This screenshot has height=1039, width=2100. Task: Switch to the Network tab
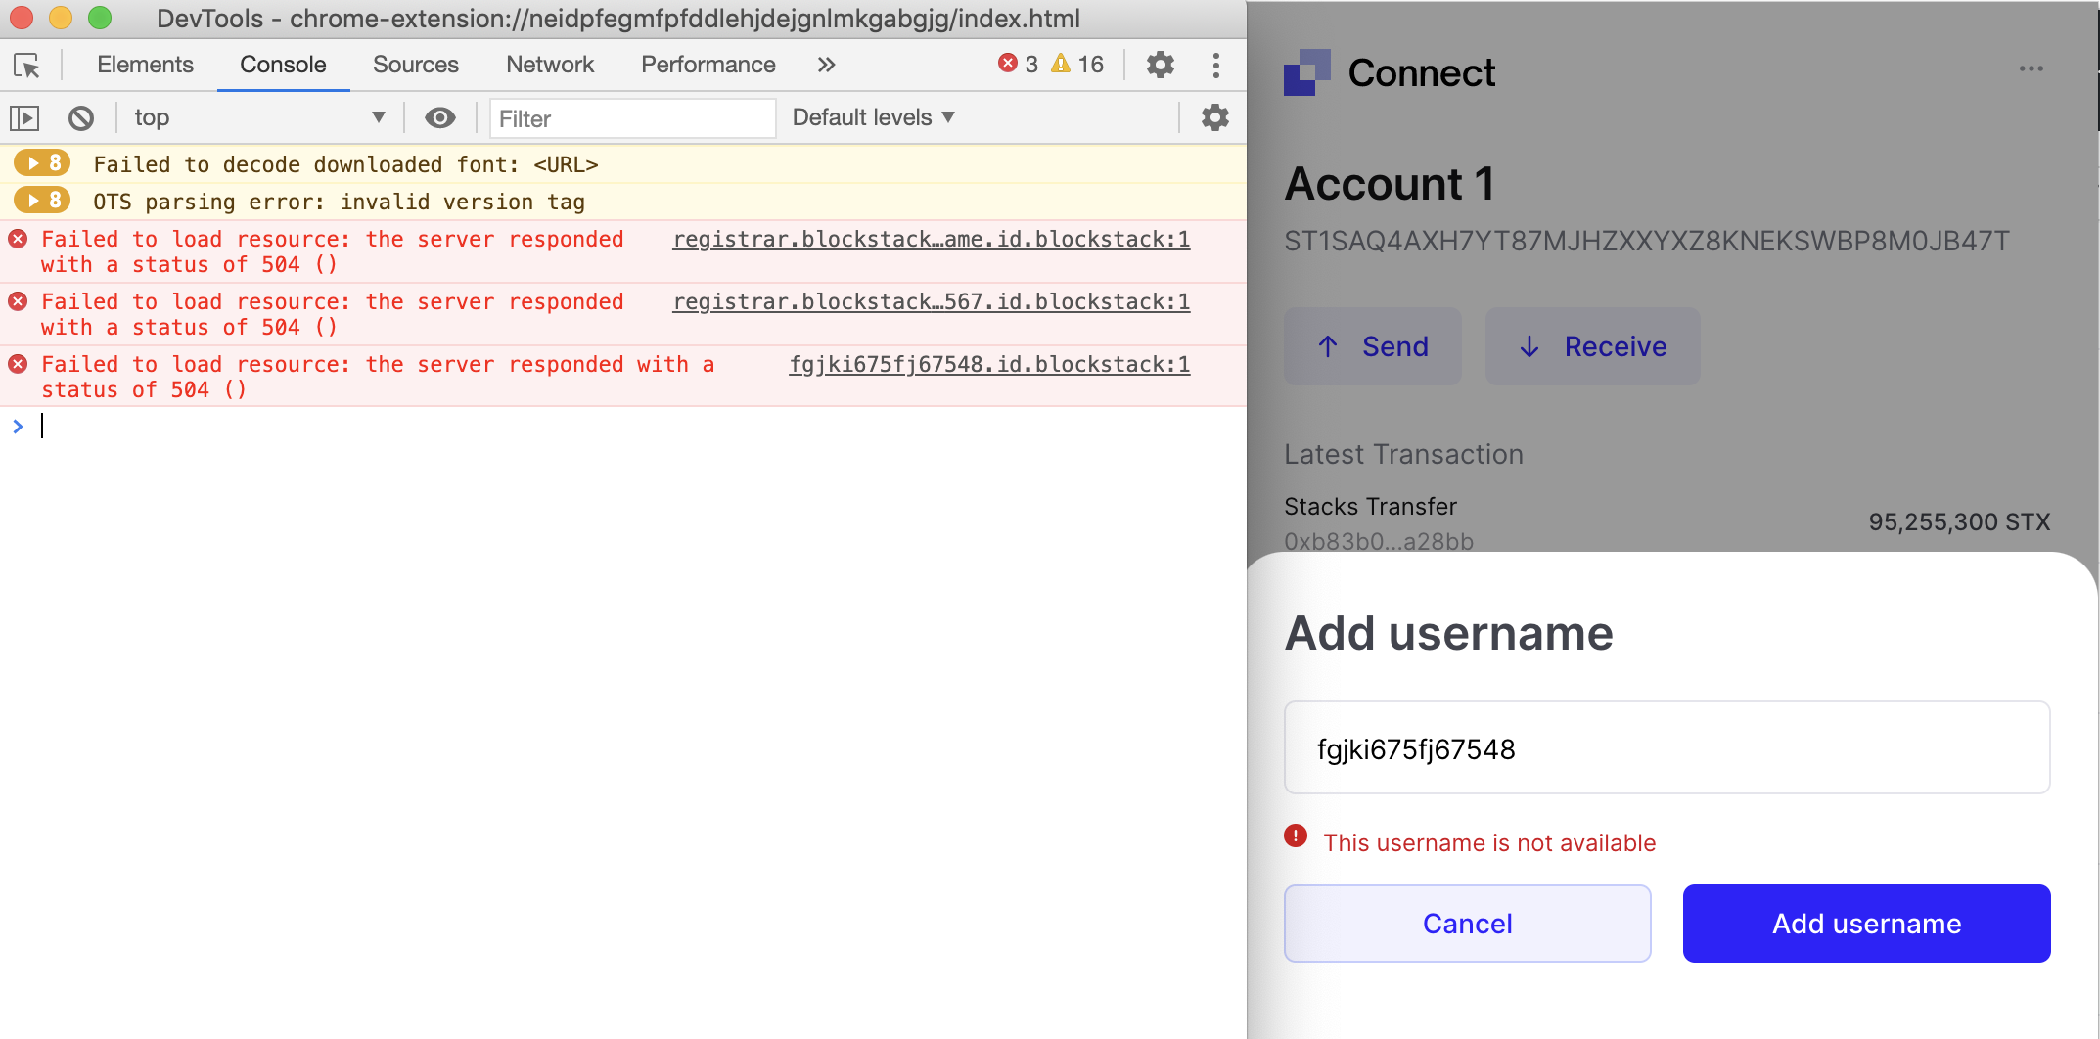coord(550,65)
